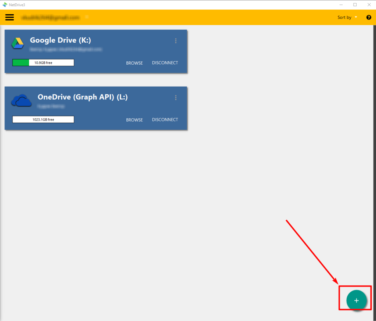
Task: Select the Google Drive (K:) title
Action: point(60,40)
